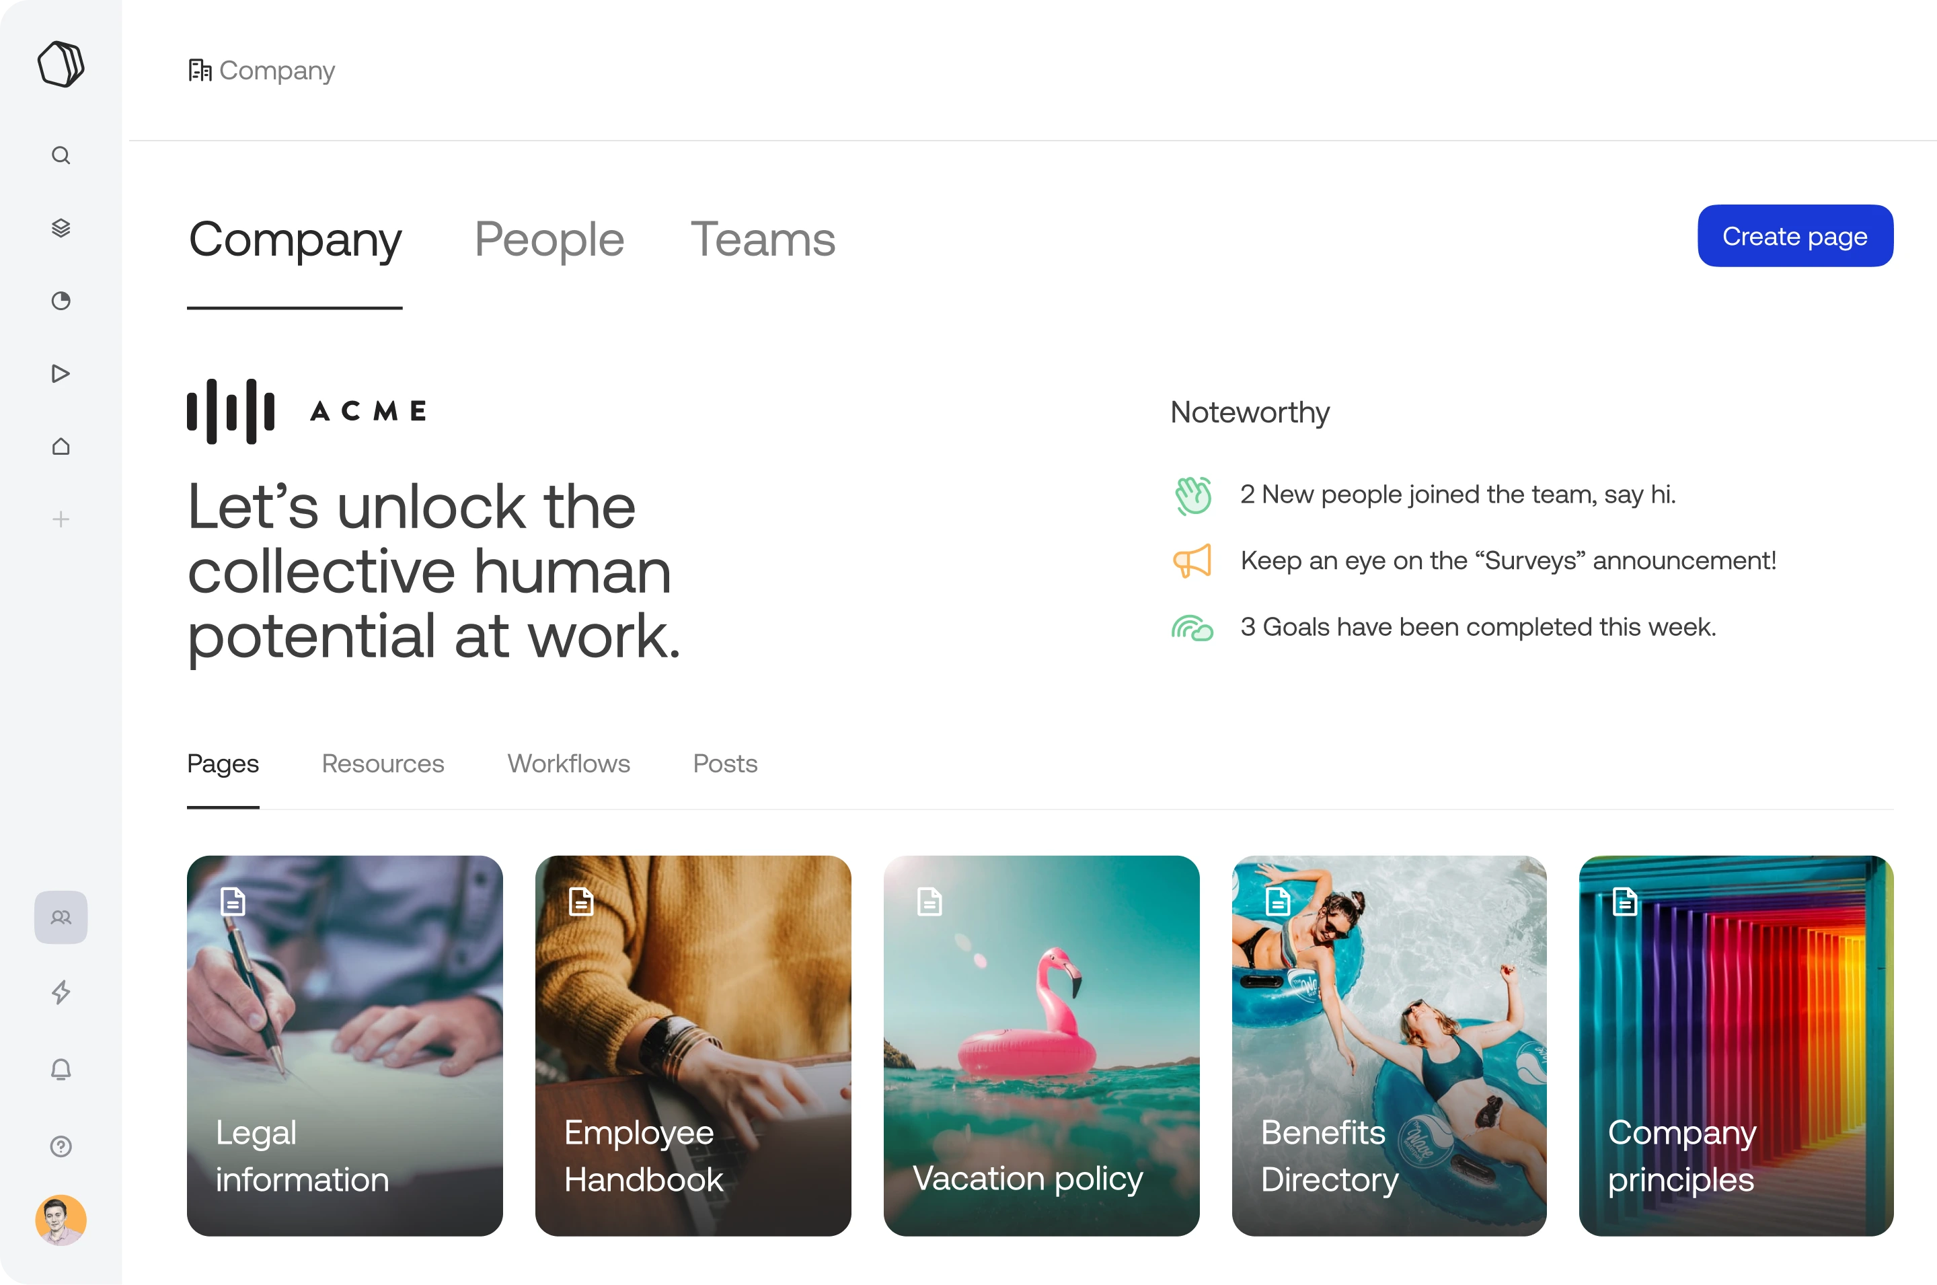Click the megaphone announcement icon
Viewport: 1937px width, 1285px height.
(x=1192, y=561)
